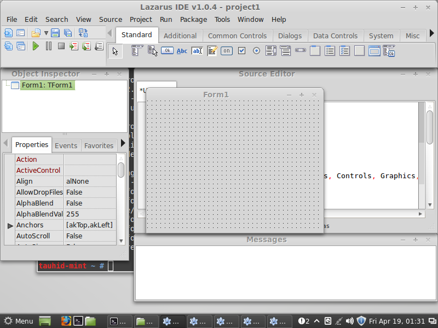Select the TCheckGroup component icon
438x328 pixels.
[345, 51]
